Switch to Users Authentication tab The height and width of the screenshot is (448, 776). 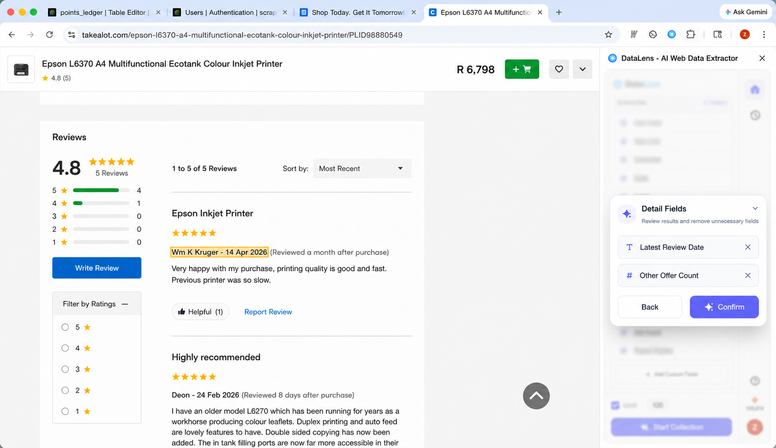coord(230,12)
